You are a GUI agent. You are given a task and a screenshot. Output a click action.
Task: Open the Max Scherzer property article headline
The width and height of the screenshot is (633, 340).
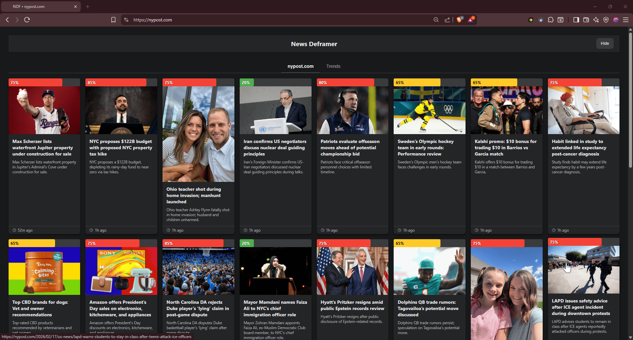(42, 148)
